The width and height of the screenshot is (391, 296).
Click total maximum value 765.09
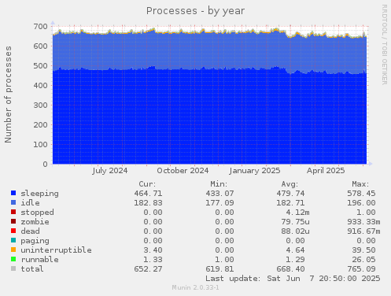click(x=361, y=269)
